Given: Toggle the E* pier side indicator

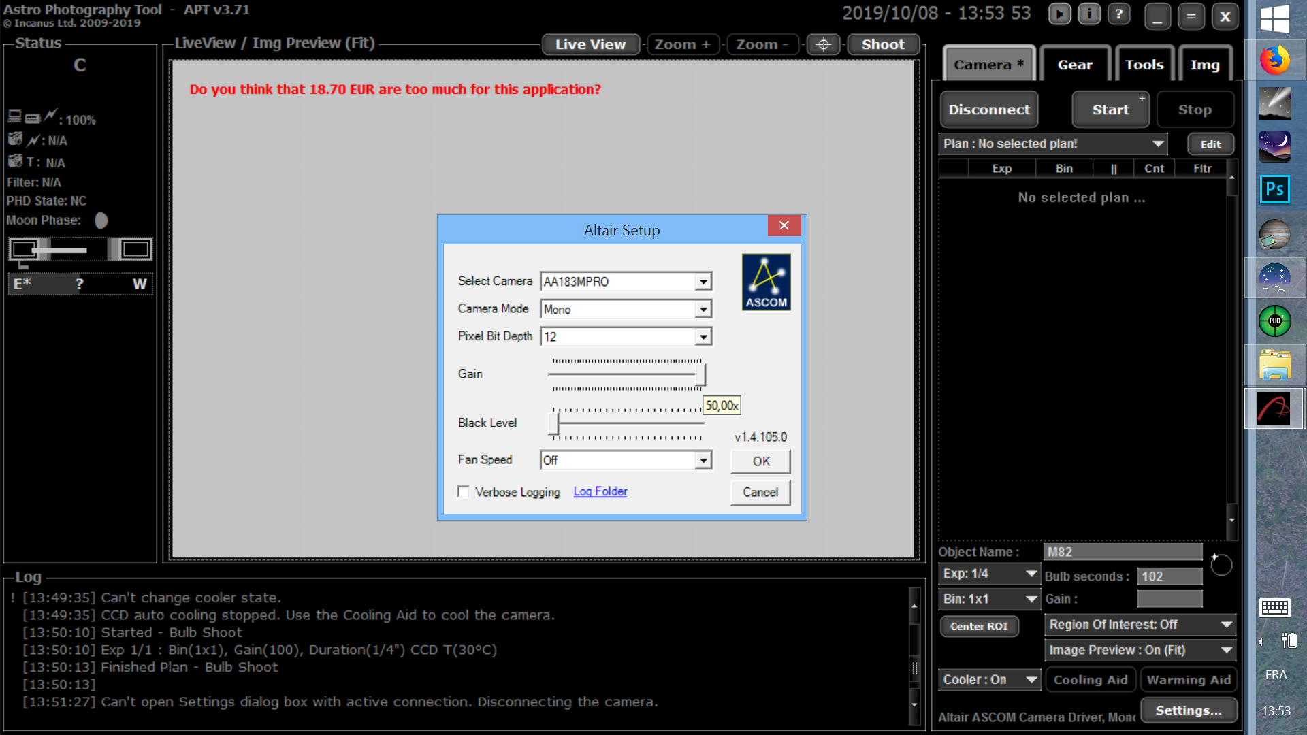Looking at the screenshot, I should click(x=22, y=284).
